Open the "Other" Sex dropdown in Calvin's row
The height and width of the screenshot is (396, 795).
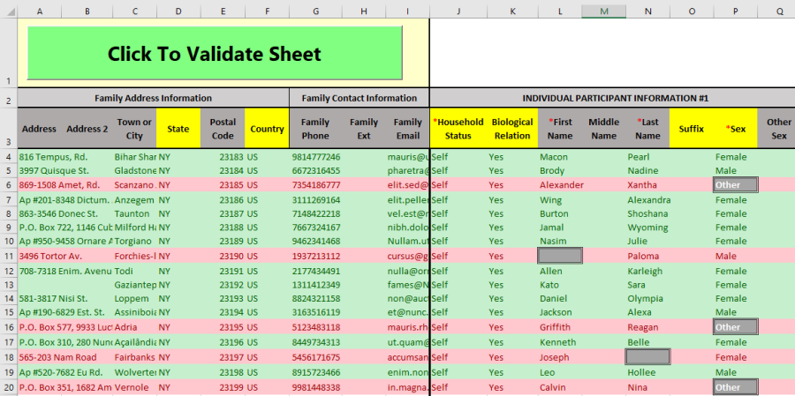[x=735, y=387]
